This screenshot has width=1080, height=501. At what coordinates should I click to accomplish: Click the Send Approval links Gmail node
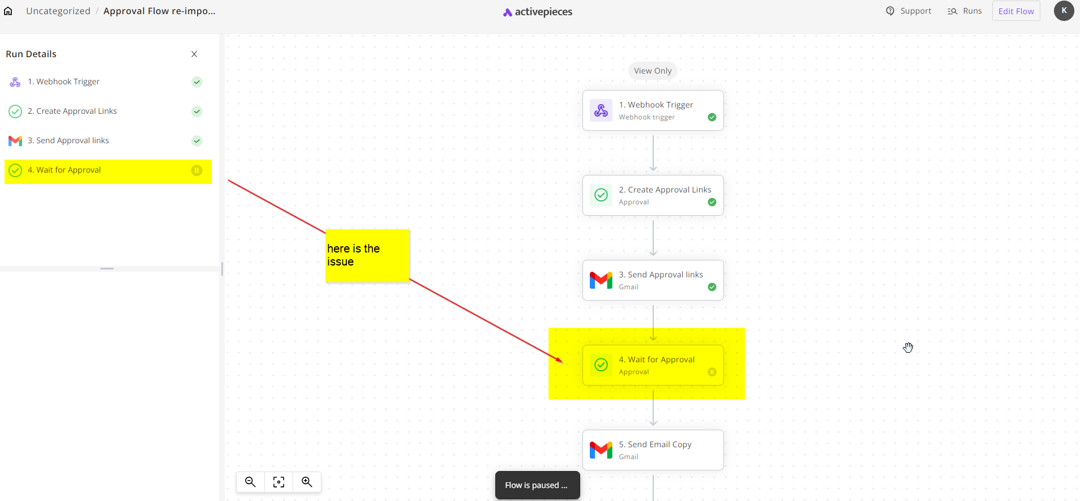(653, 280)
